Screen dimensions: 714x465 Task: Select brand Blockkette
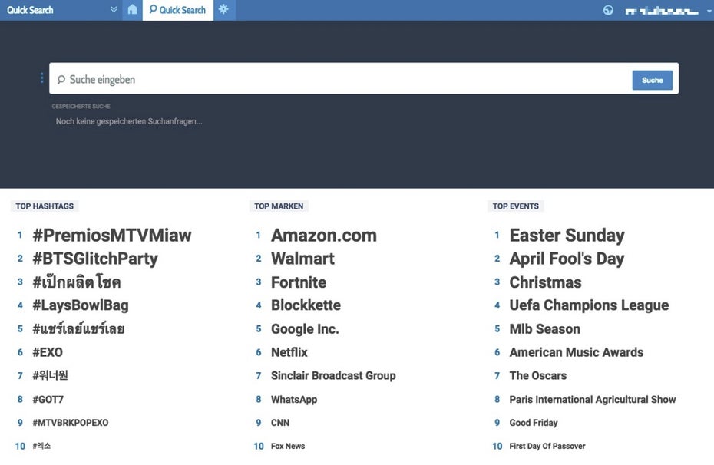tap(306, 305)
